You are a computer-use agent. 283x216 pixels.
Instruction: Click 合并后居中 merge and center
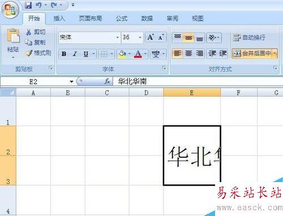click(x=252, y=54)
